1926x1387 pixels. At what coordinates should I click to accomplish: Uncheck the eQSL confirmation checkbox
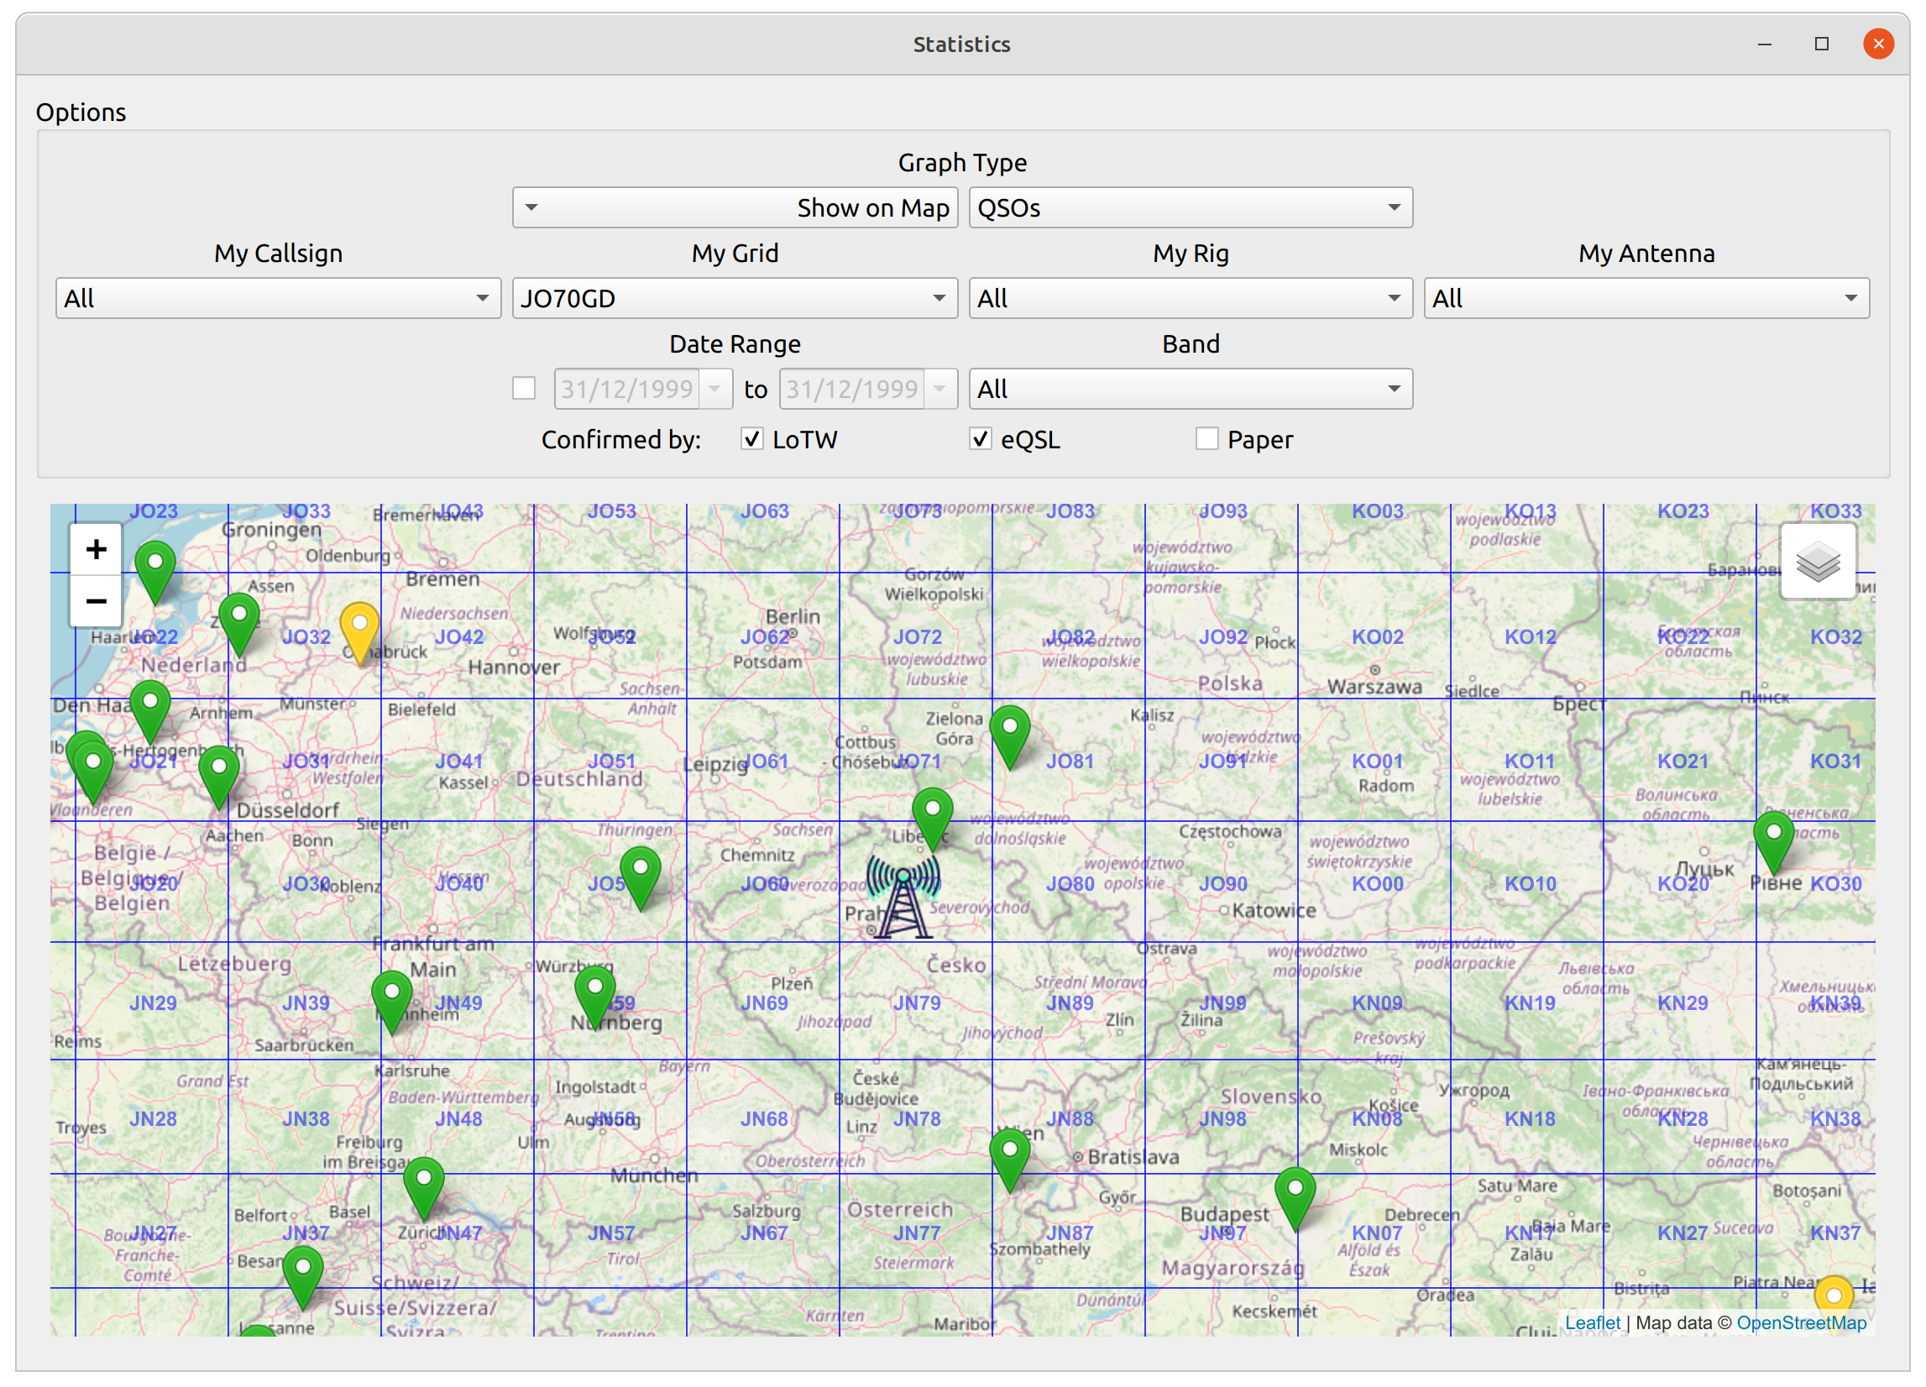tap(980, 439)
